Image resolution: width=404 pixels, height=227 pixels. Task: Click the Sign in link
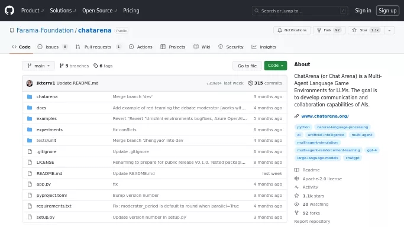tap(363, 11)
